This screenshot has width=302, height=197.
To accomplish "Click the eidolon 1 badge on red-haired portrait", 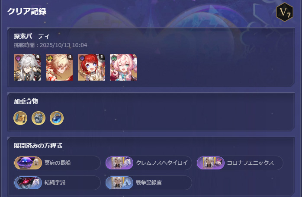I will pos(102,56).
